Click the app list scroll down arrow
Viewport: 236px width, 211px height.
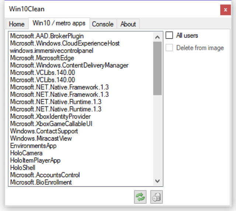click(x=157, y=181)
